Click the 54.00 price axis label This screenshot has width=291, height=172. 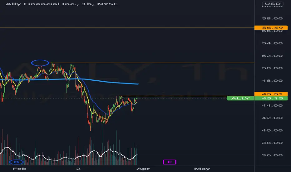point(272,43)
